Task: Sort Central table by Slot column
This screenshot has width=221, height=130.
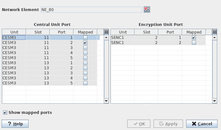Action: [38, 32]
